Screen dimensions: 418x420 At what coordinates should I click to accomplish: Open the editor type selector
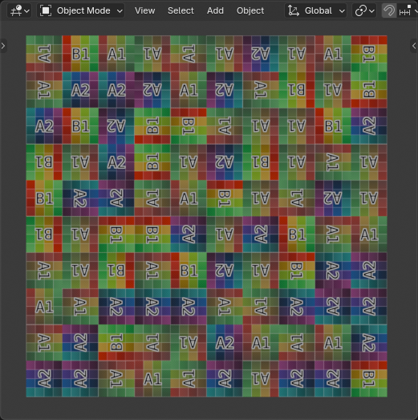coord(18,10)
